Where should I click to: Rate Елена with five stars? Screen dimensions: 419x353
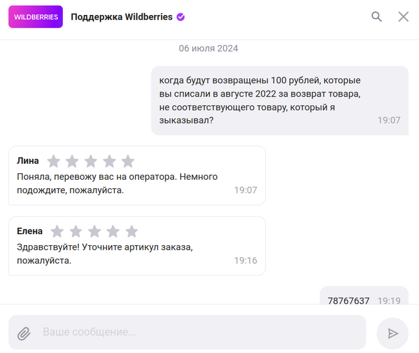click(x=132, y=231)
